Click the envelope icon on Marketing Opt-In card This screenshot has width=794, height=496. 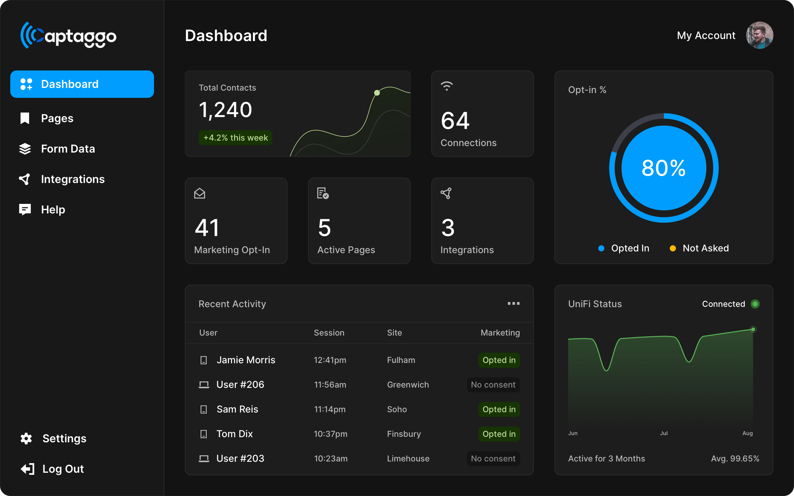[x=200, y=193]
